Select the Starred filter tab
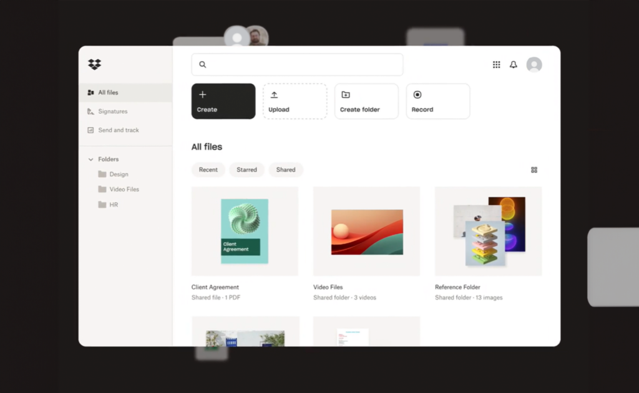The height and width of the screenshot is (393, 639). [x=246, y=169]
